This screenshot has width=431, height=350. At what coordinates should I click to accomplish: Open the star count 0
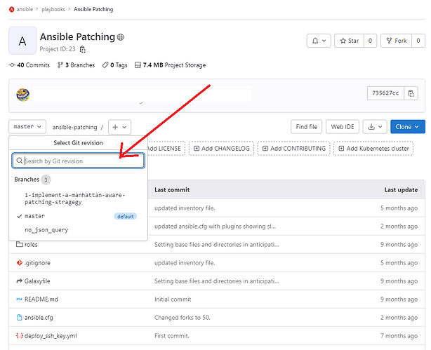[370, 41]
